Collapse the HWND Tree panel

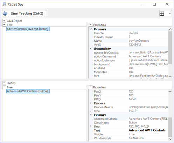coord(4,87)
